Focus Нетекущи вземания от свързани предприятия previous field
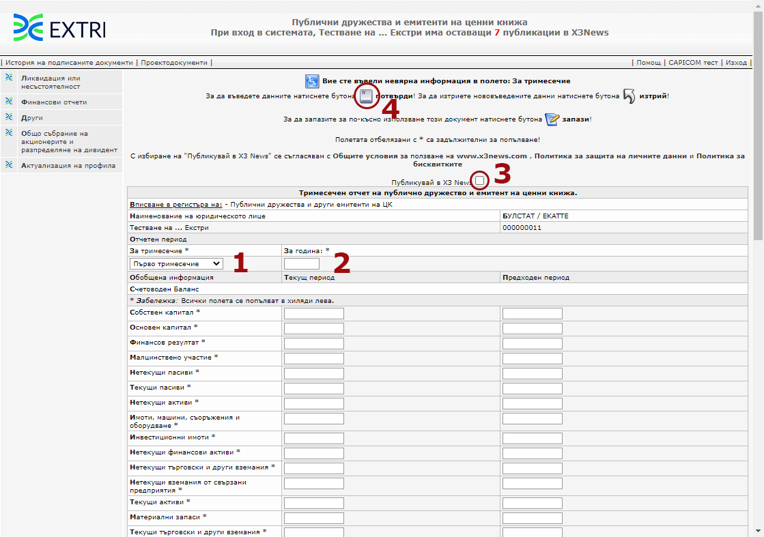Image resolution: width=764 pixels, height=537 pixels. click(532, 484)
